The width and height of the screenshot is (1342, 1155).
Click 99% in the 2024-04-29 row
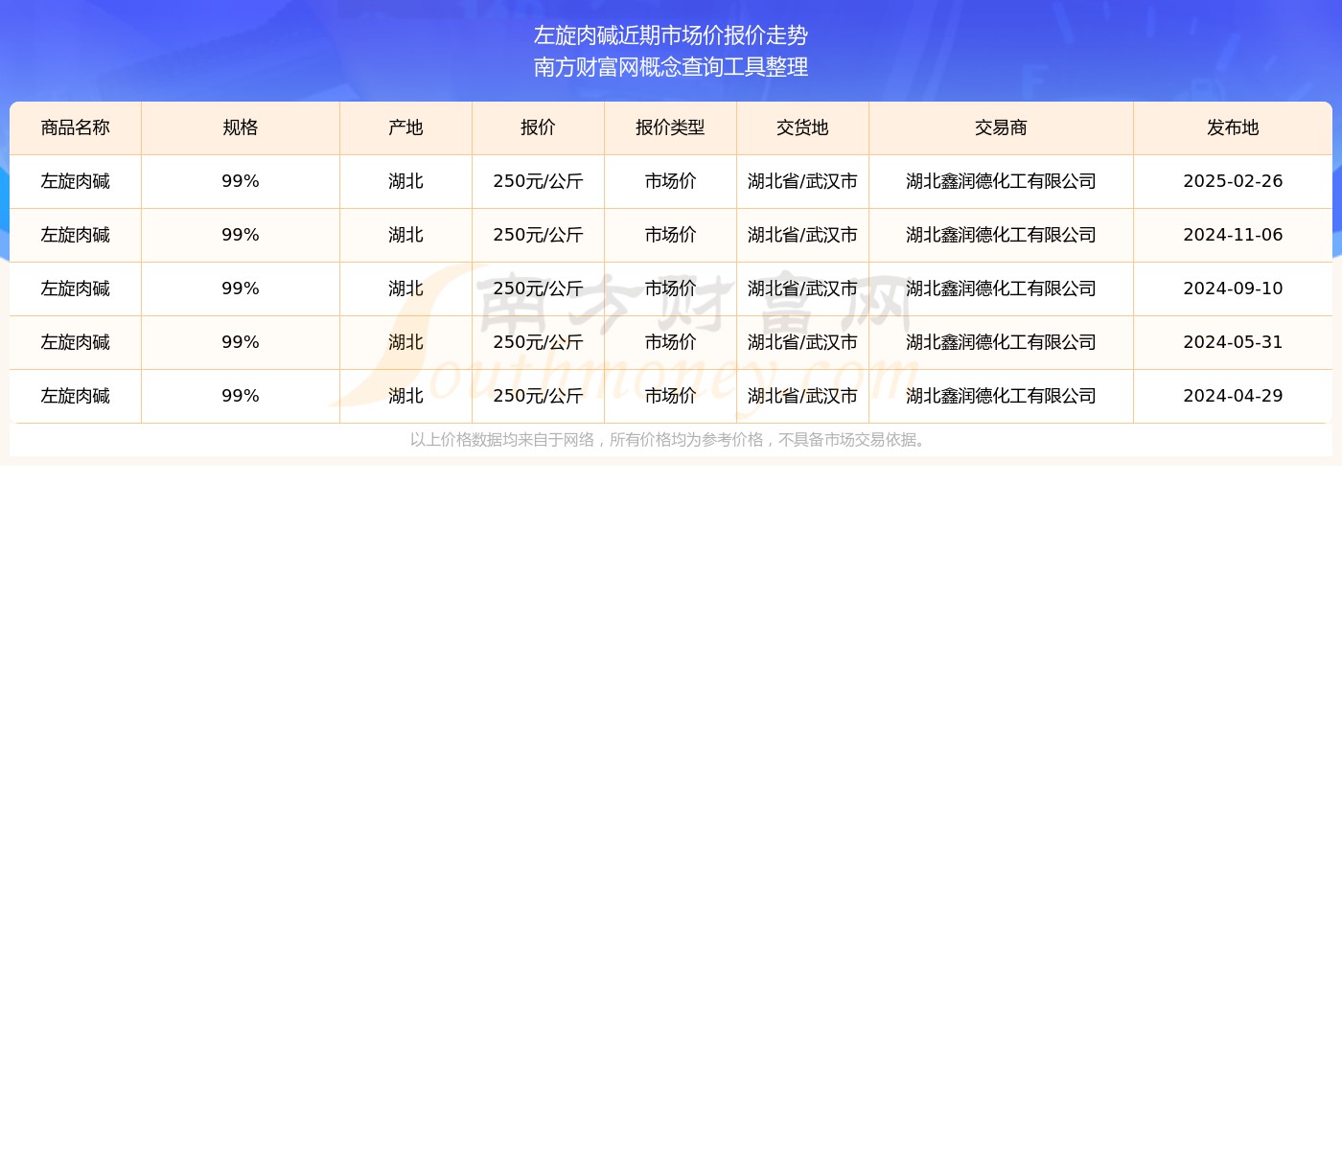(241, 396)
